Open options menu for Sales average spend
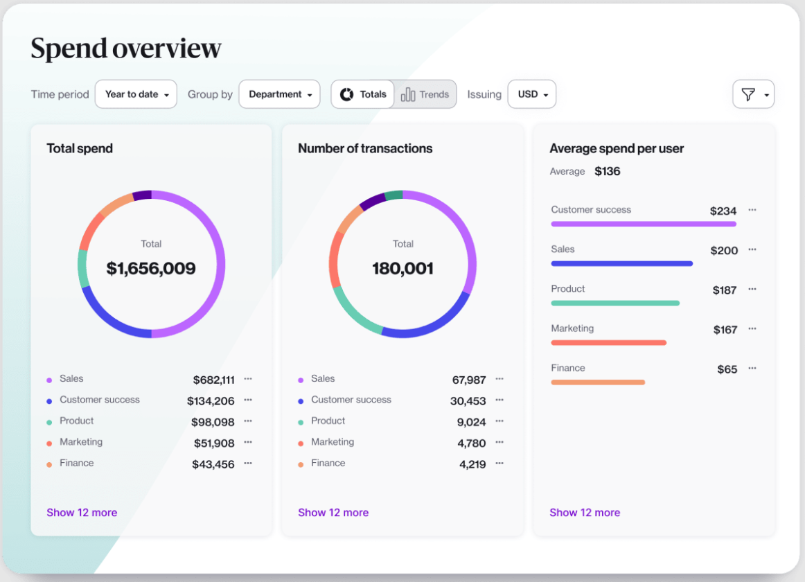The width and height of the screenshot is (805, 582). click(752, 250)
